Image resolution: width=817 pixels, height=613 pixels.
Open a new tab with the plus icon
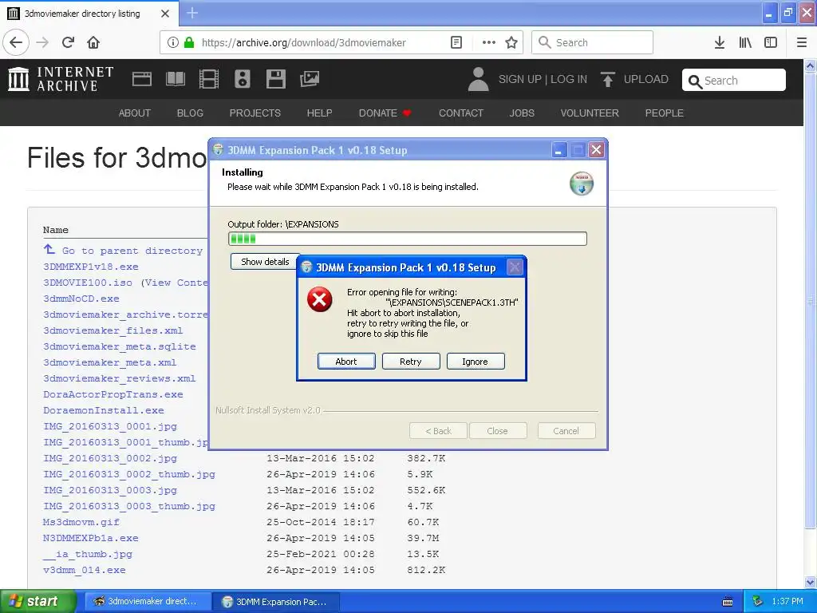tap(192, 13)
